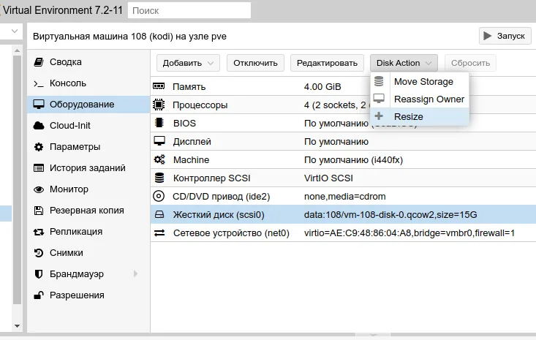Click the Запуск start button

(505, 36)
